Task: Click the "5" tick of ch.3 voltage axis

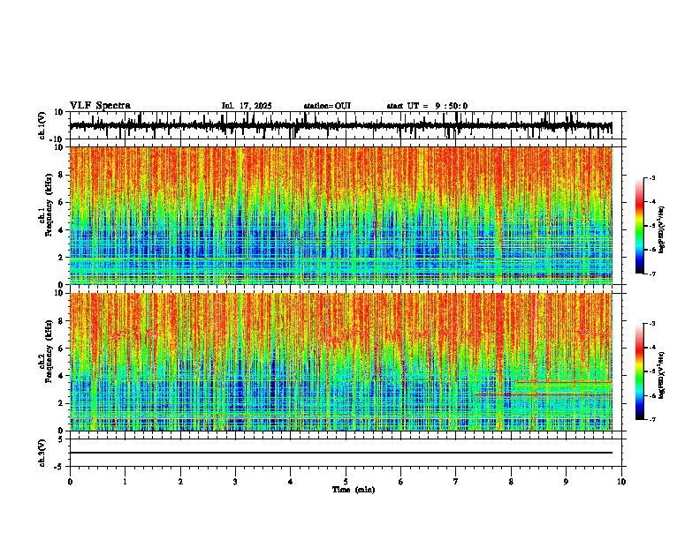Action: 62,439
